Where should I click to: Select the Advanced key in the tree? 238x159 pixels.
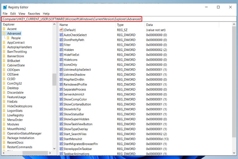click(14, 33)
